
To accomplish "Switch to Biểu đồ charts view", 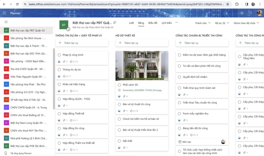I will 153,23.
